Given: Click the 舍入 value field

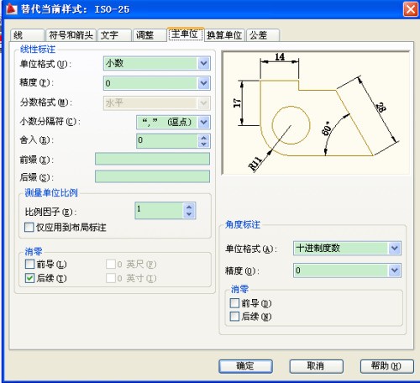Looking at the screenshot, I should pos(167,141).
